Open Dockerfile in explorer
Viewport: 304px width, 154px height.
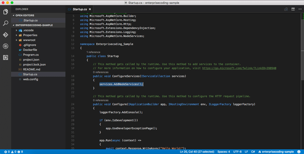(x=30, y=50)
